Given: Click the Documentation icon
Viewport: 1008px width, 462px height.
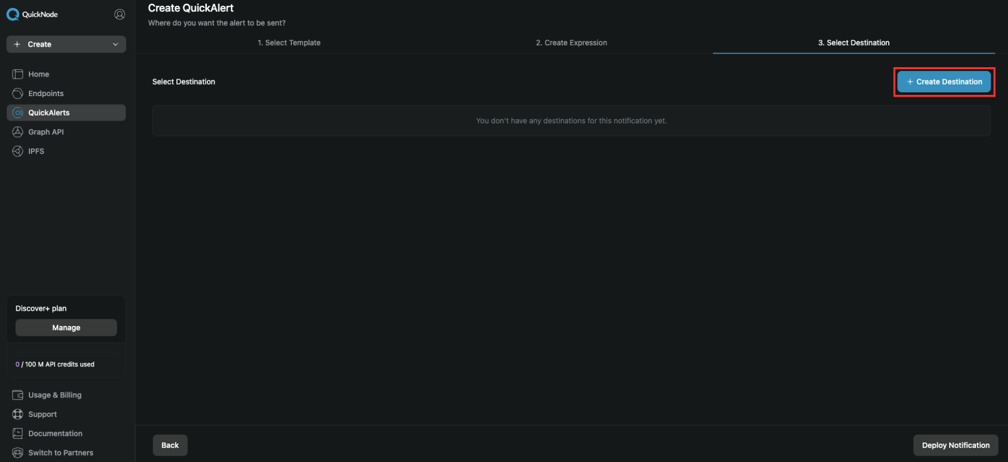Looking at the screenshot, I should [x=18, y=433].
